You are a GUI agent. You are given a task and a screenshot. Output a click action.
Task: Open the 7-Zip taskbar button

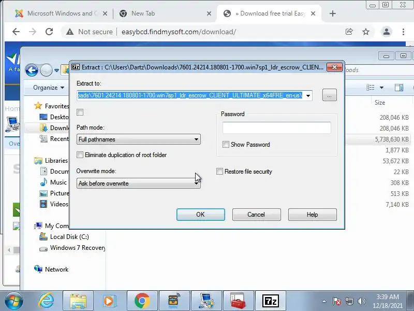[271, 301]
